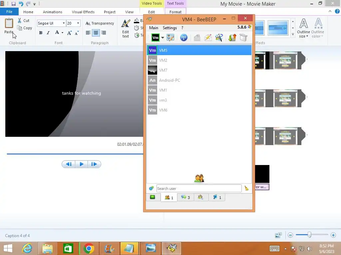Open the Main menu in BeeBEEP

click(154, 28)
